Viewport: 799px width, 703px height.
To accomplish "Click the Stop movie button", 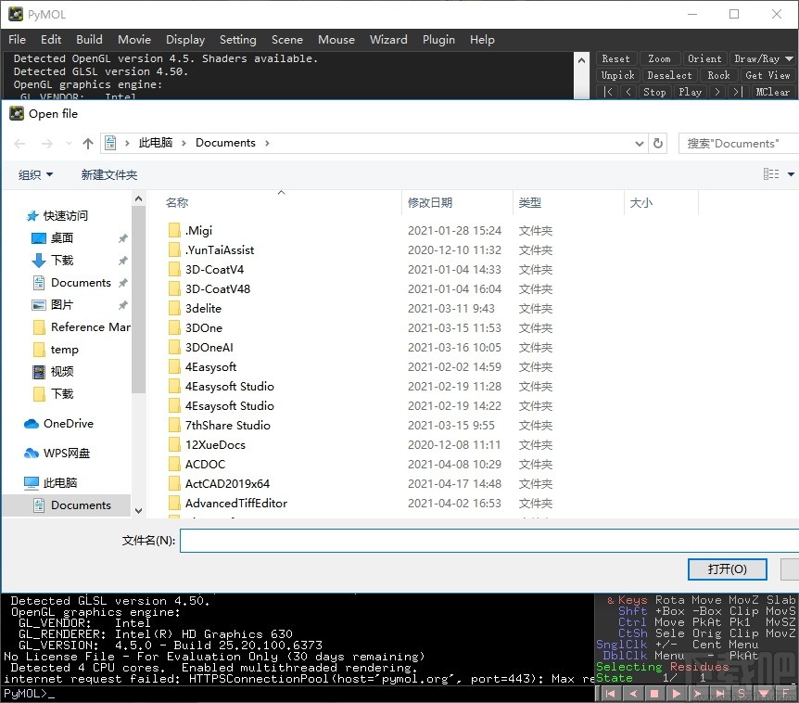I will [x=654, y=92].
